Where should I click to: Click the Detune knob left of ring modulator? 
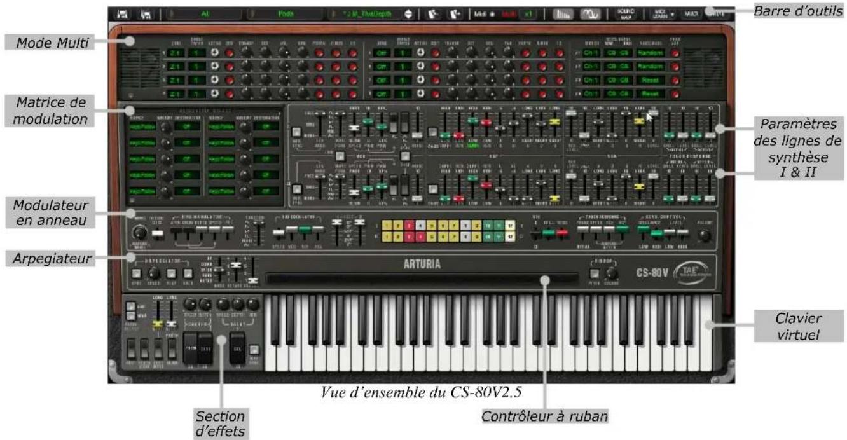tap(141, 233)
